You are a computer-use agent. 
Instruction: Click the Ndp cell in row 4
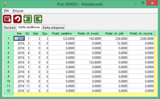point(35,53)
